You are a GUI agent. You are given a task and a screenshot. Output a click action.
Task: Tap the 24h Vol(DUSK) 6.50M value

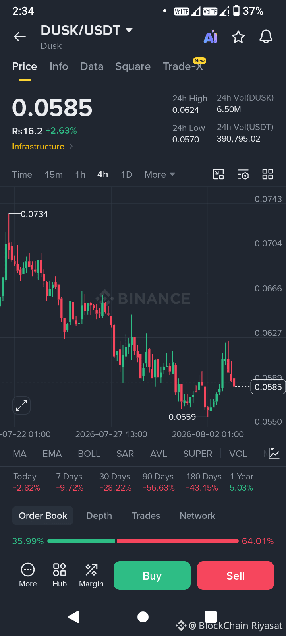click(229, 109)
